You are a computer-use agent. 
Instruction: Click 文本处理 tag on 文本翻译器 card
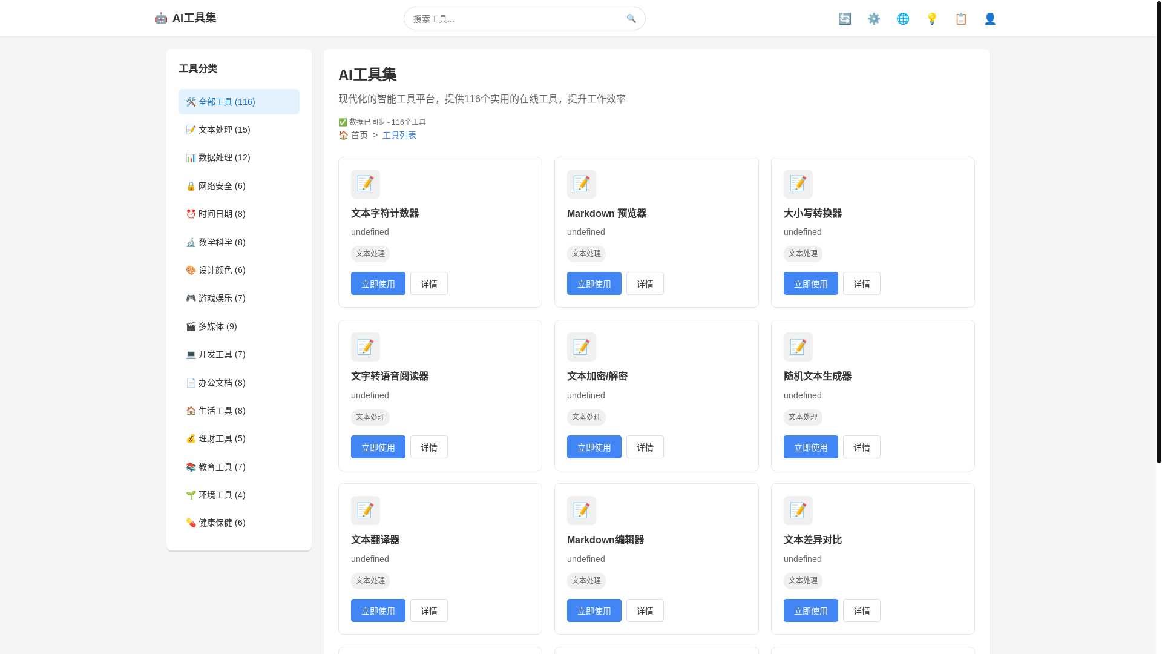tap(370, 581)
